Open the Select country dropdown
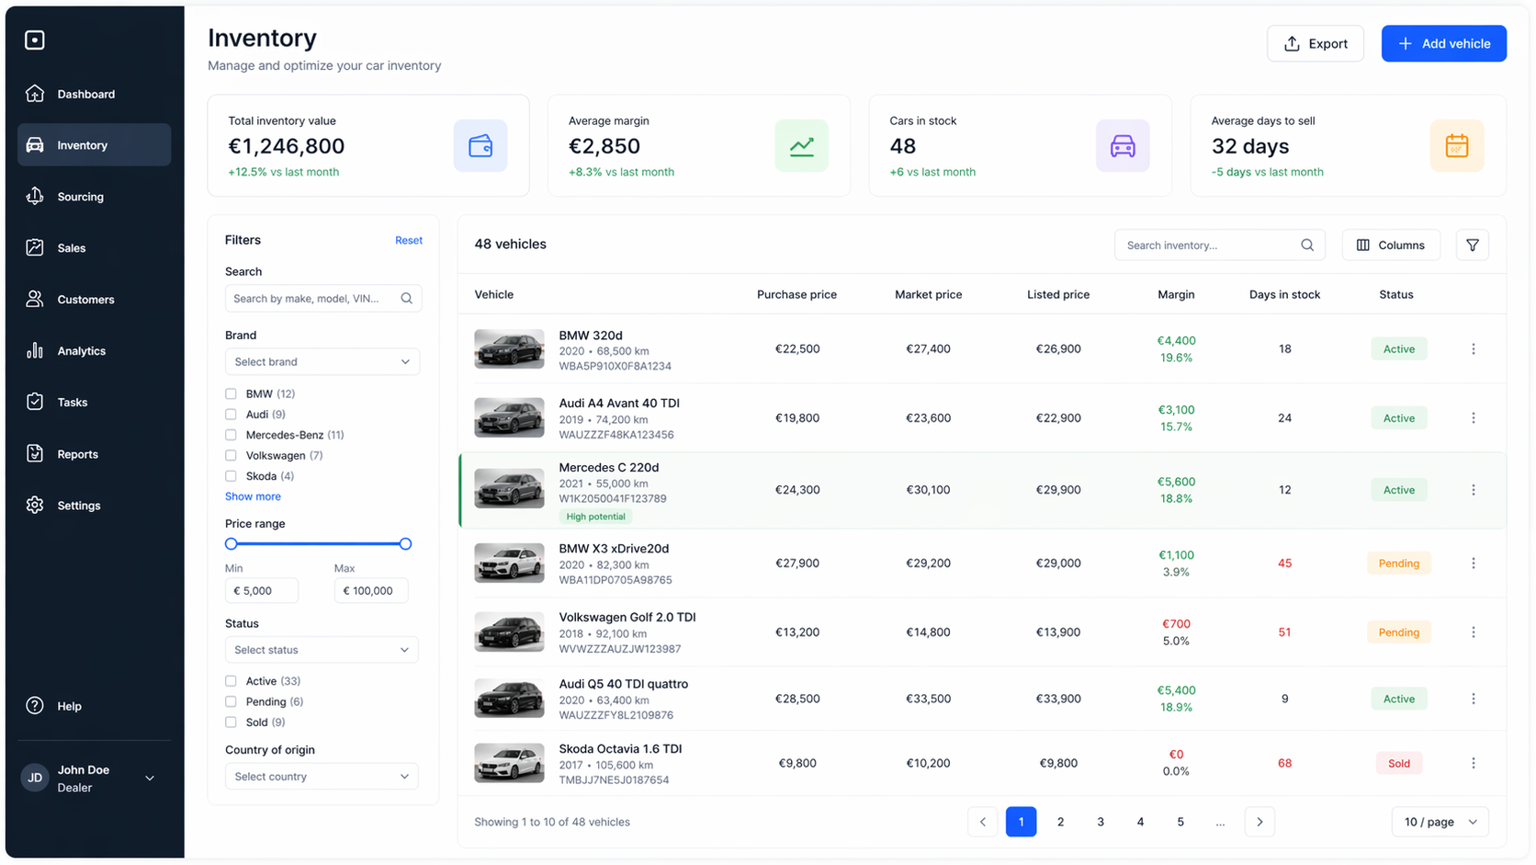 coord(322,777)
